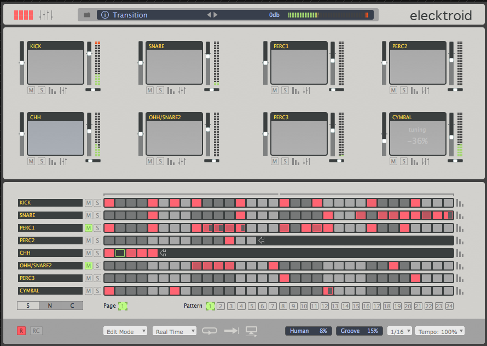Screen dimensions: 487x346
Task: Solo the CYMBAL pad
Action: click(403, 161)
